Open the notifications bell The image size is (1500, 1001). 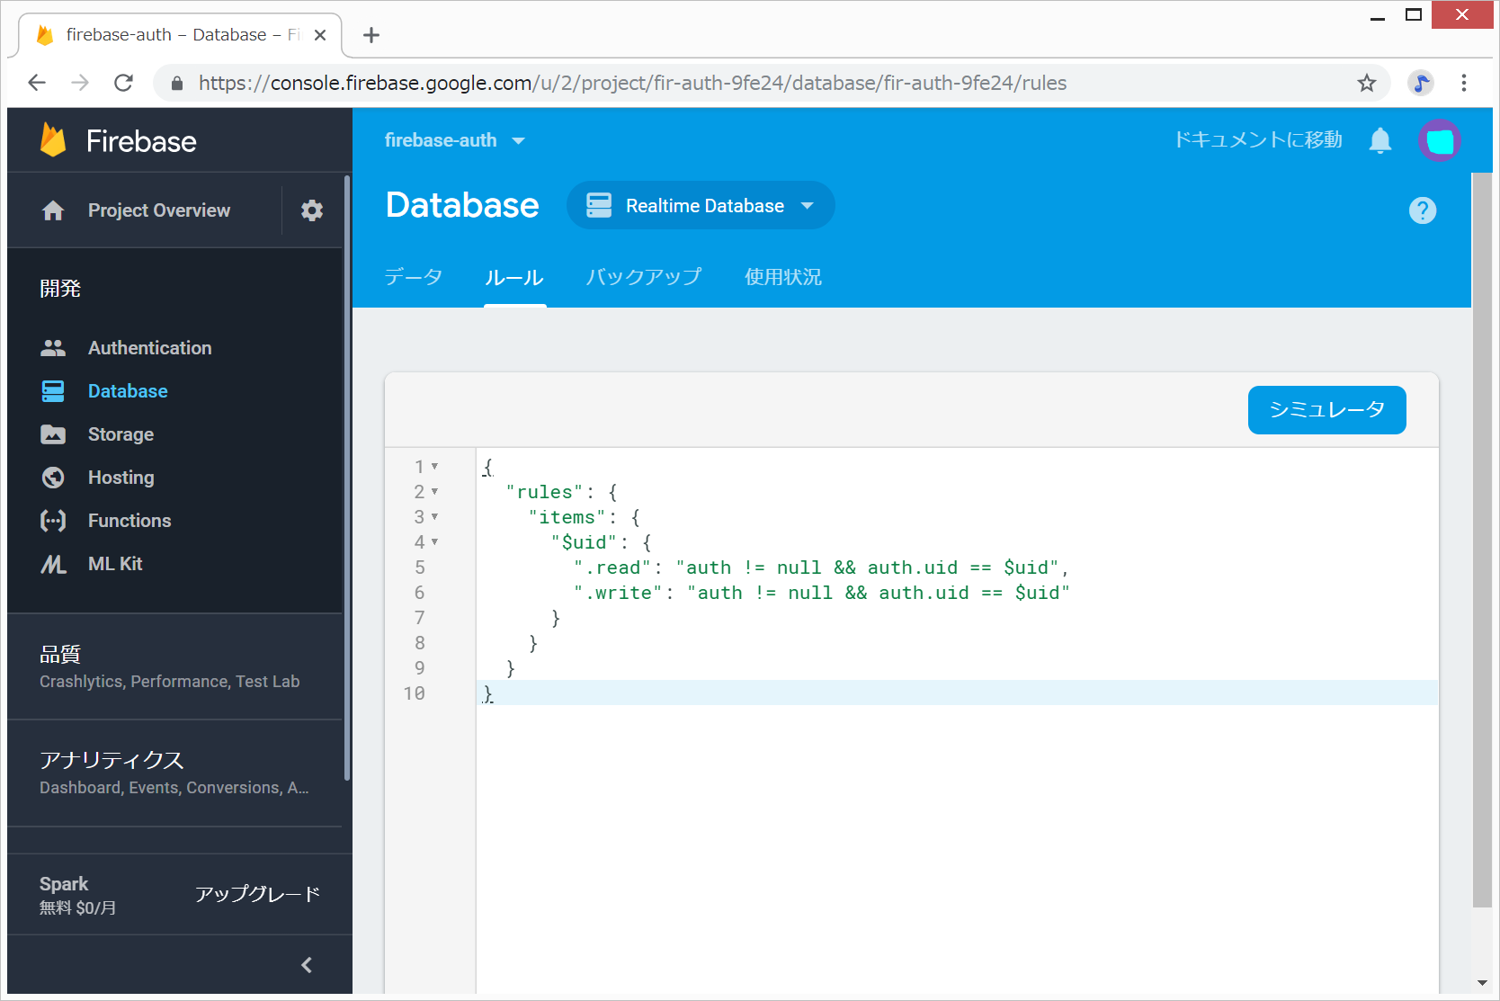tap(1380, 140)
